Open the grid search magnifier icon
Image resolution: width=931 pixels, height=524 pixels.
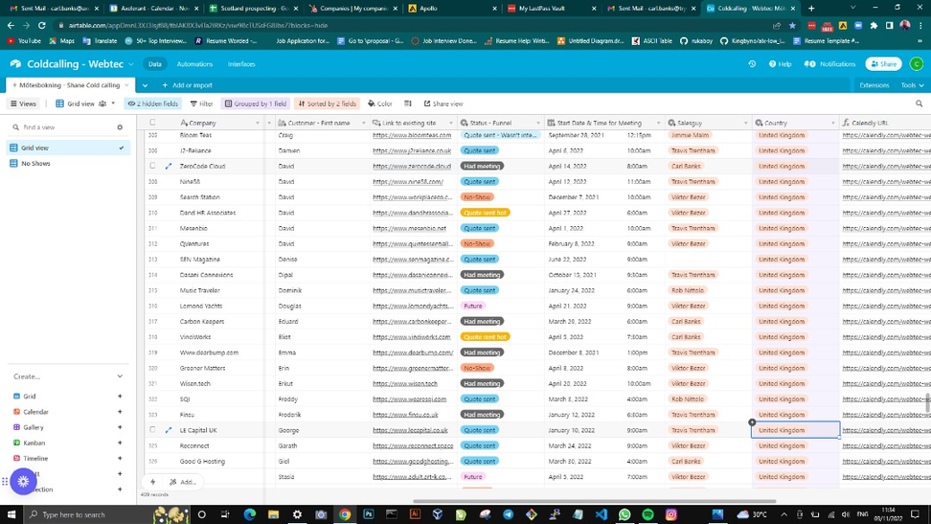click(920, 103)
